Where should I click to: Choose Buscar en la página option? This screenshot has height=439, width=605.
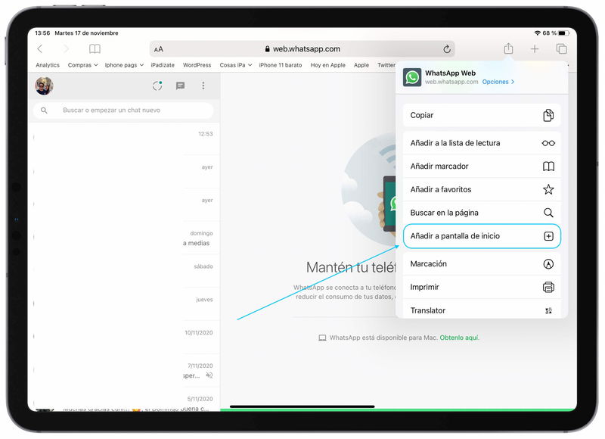pos(482,213)
